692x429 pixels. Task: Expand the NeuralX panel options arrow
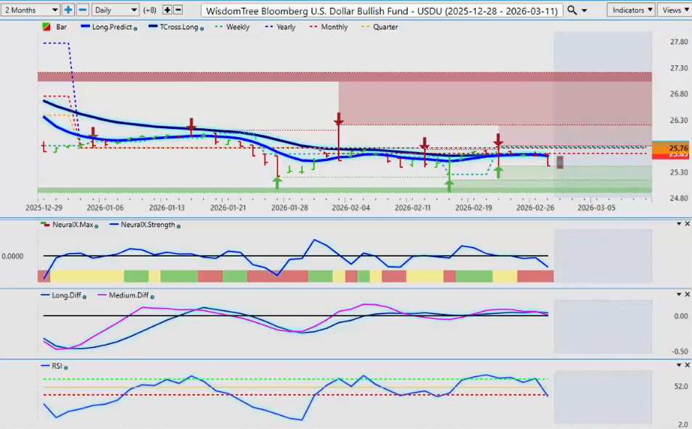677,224
